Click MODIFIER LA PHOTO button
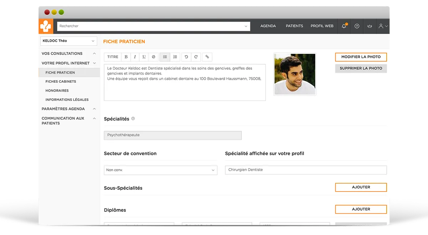This screenshot has width=428, height=235. (x=361, y=57)
